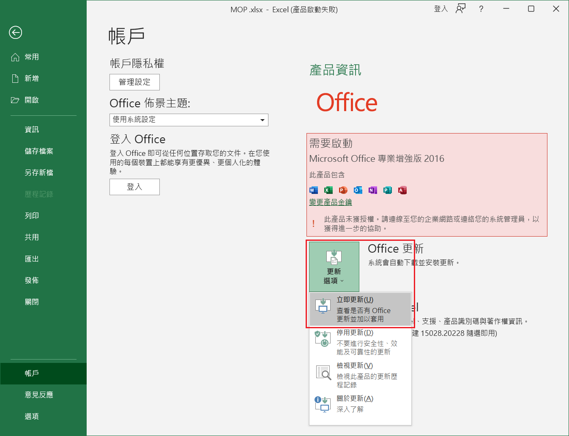
Task: Click the help question mark icon
Action: coord(481,9)
